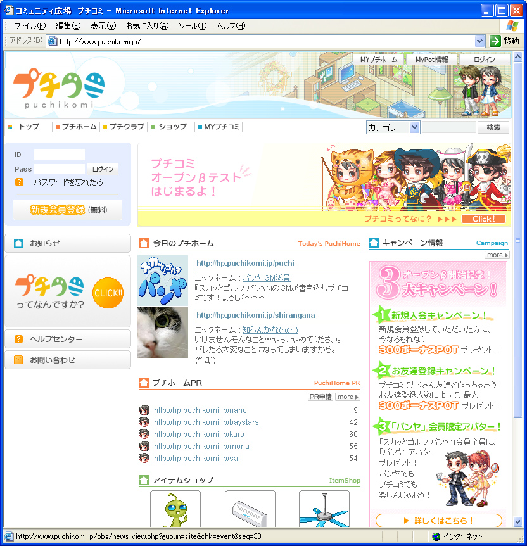Click the cat thumbnail in Today's PuchiHome
This screenshot has width=527, height=546.
(163, 333)
